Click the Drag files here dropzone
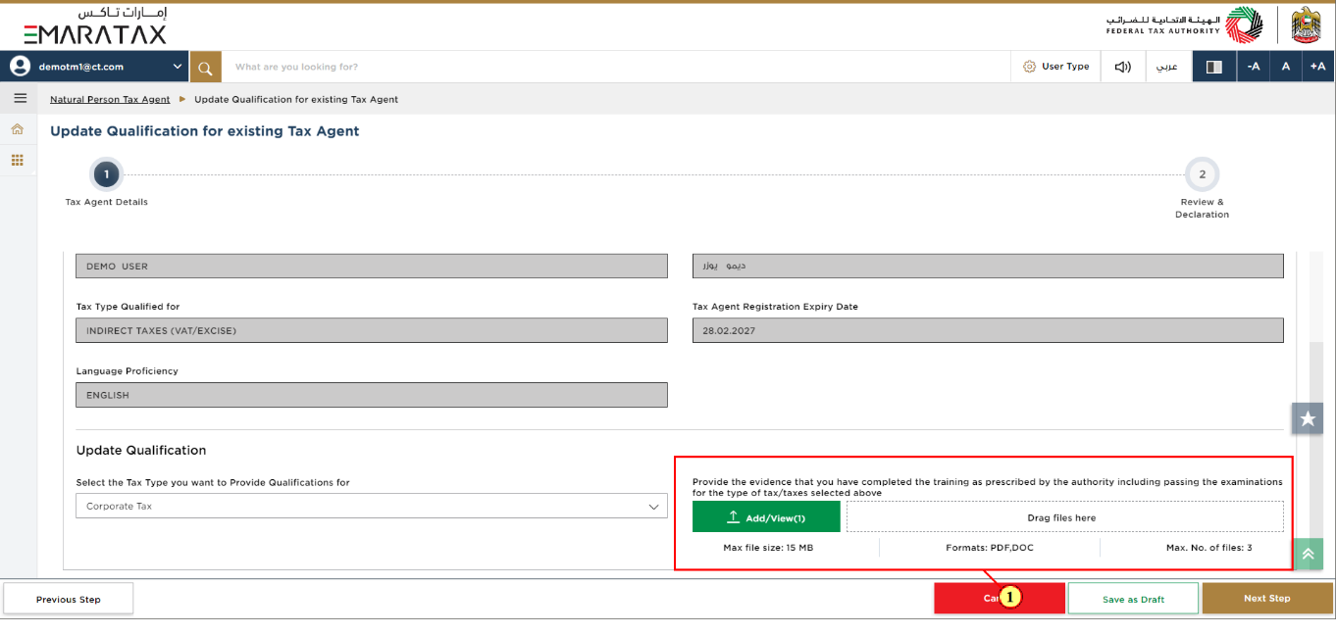Viewport: 1336px width, 635px height. pyautogui.click(x=1065, y=517)
